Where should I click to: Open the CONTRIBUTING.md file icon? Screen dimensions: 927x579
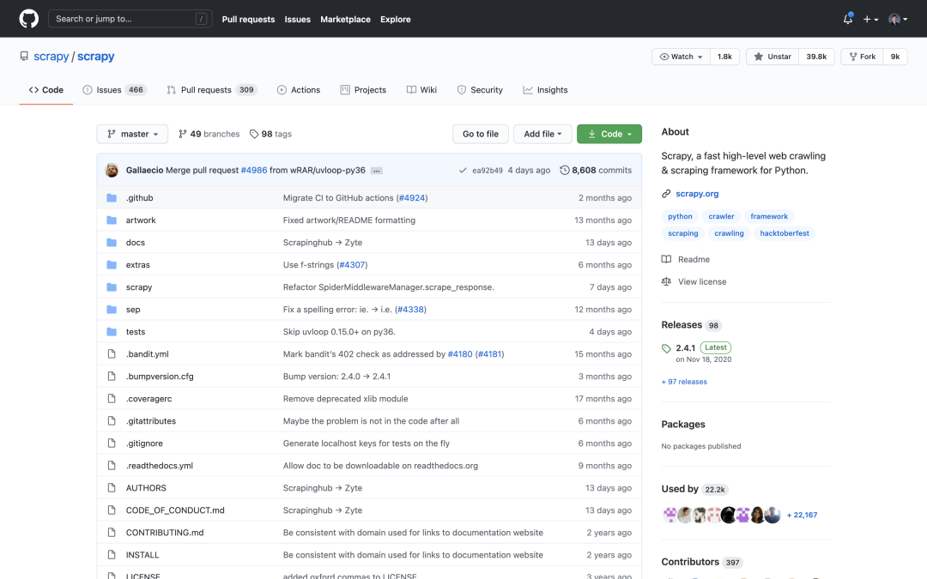click(x=112, y=533)
